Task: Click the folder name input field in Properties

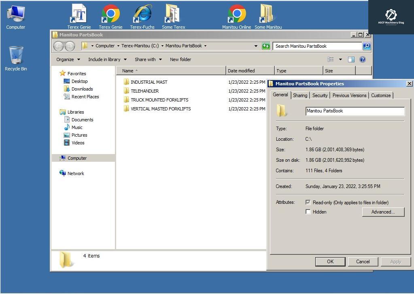Action: (355, 111)
